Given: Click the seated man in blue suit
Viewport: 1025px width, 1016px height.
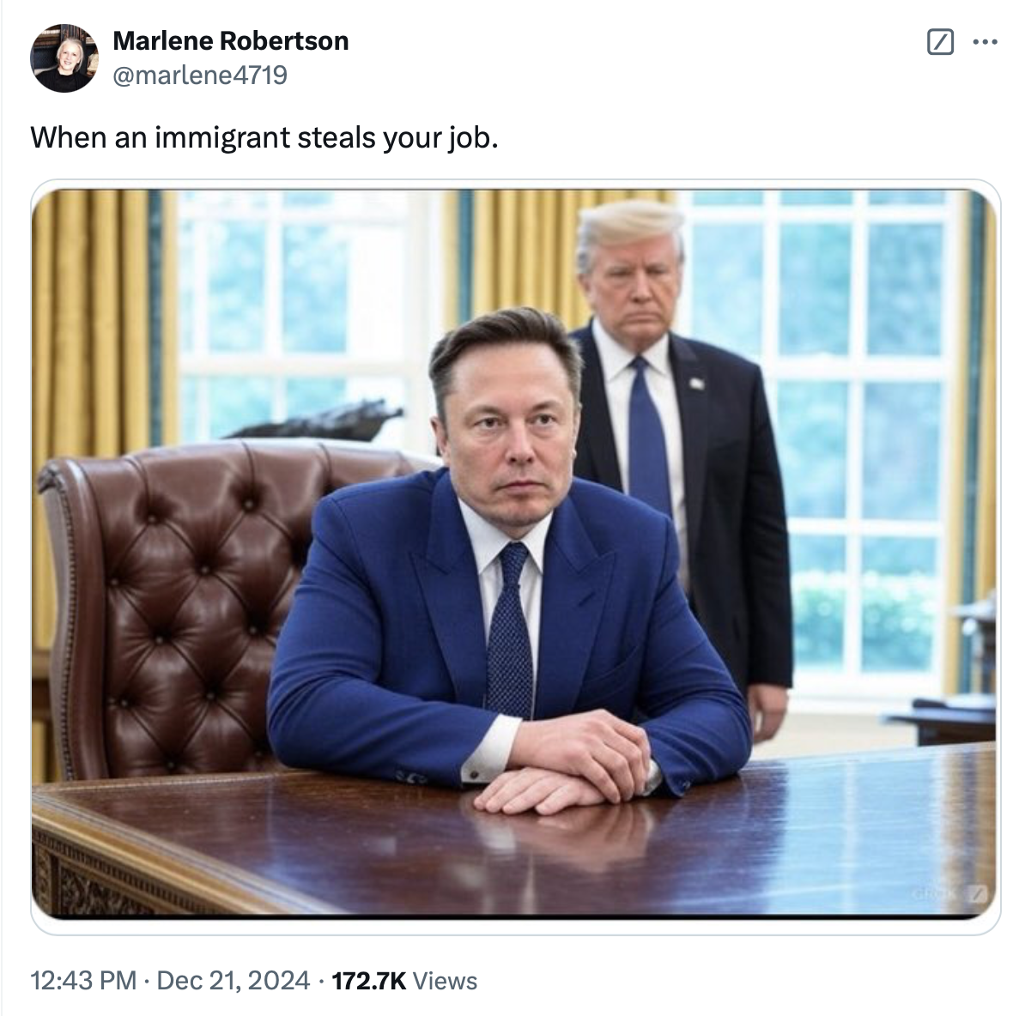Looking at the screenshot, I should 510,562.
